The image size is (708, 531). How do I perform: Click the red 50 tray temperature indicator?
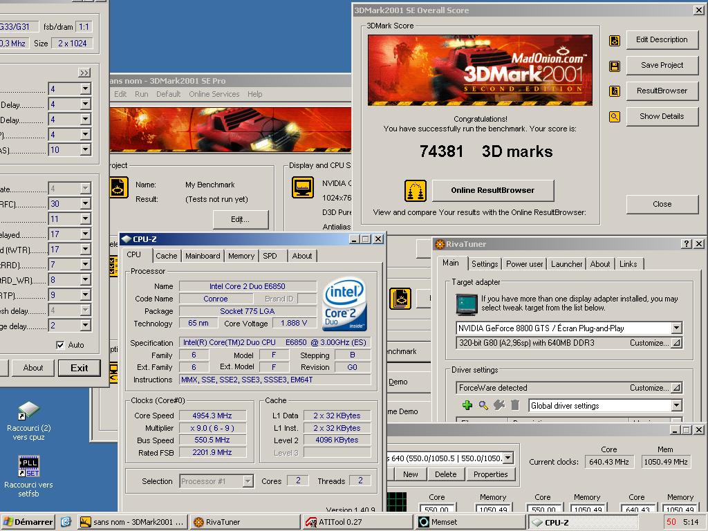point(671,522)
